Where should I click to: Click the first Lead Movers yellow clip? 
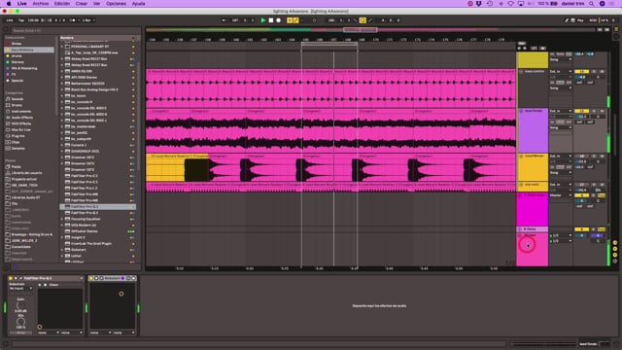(x=177, y=167)
